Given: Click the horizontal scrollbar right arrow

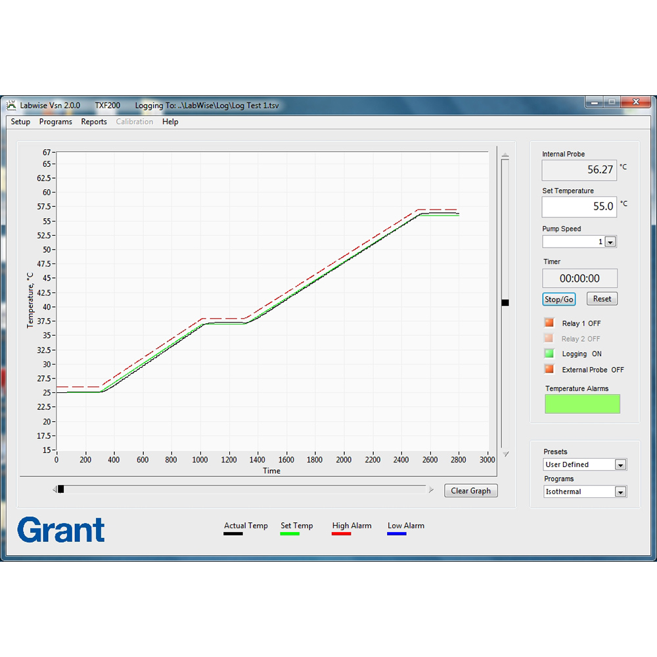Looking at the screenshot, I should (431, 489).
